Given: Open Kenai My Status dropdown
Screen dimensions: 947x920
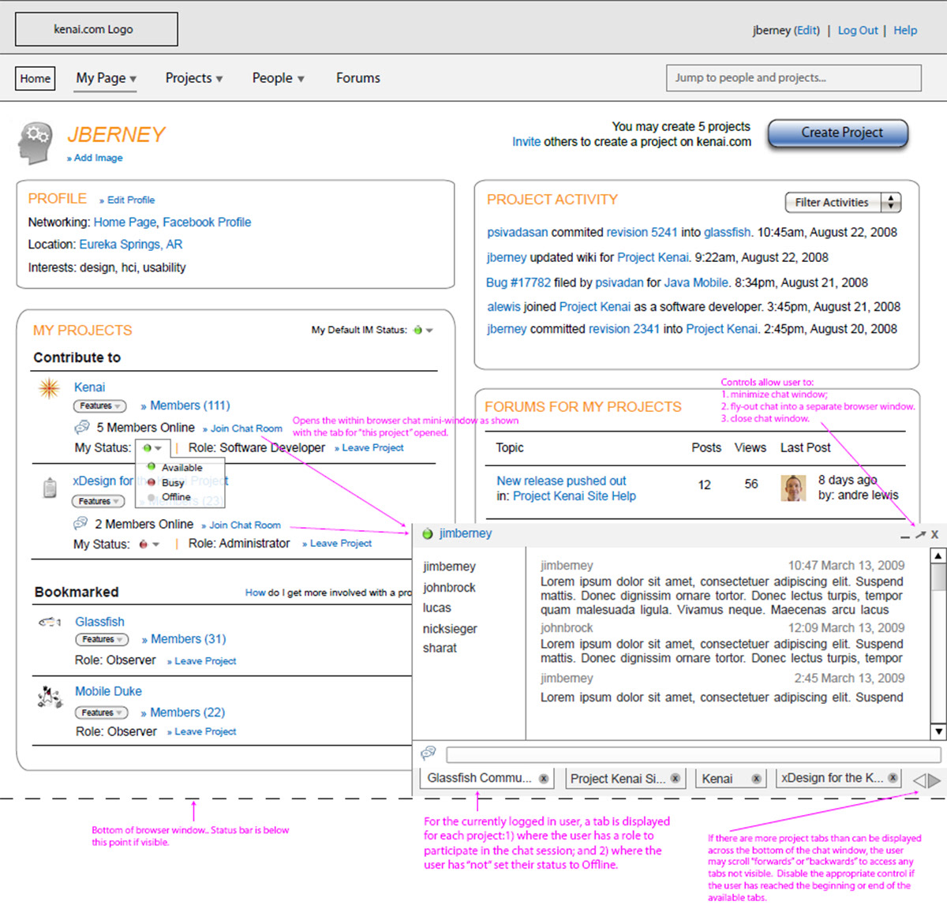Looking at the screenshot, I should (152, 447).
